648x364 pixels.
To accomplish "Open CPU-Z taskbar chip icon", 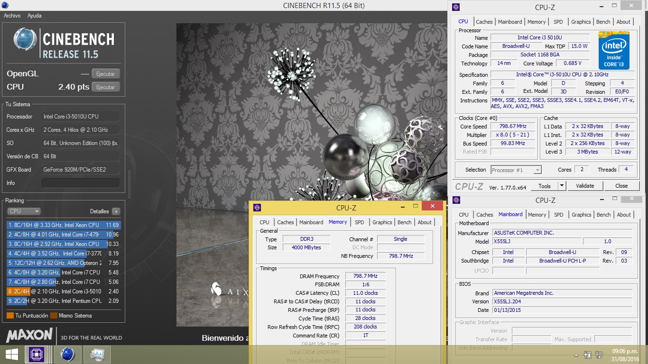I will click(x=37, y=354).
